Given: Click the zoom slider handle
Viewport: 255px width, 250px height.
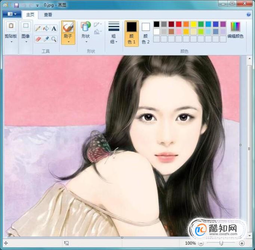Looking at the screenshot, I should coord(221,243).
